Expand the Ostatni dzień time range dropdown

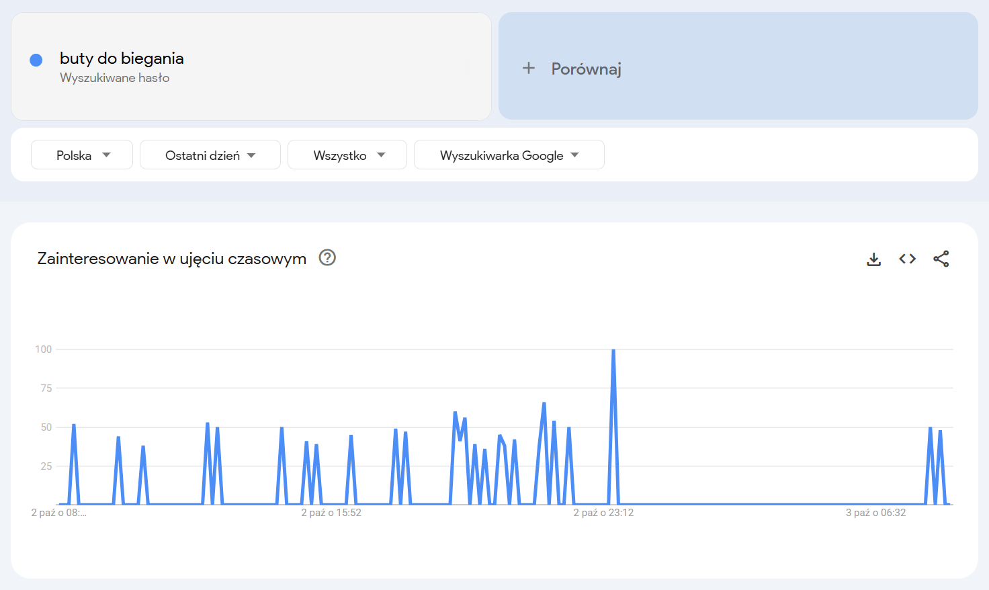(210, 155)
